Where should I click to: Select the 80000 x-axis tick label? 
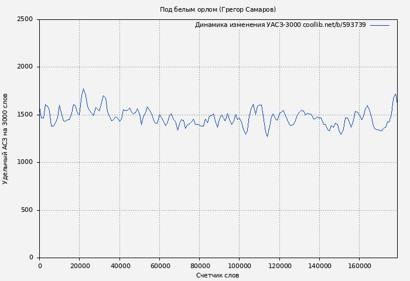click(x=199, y=266)
